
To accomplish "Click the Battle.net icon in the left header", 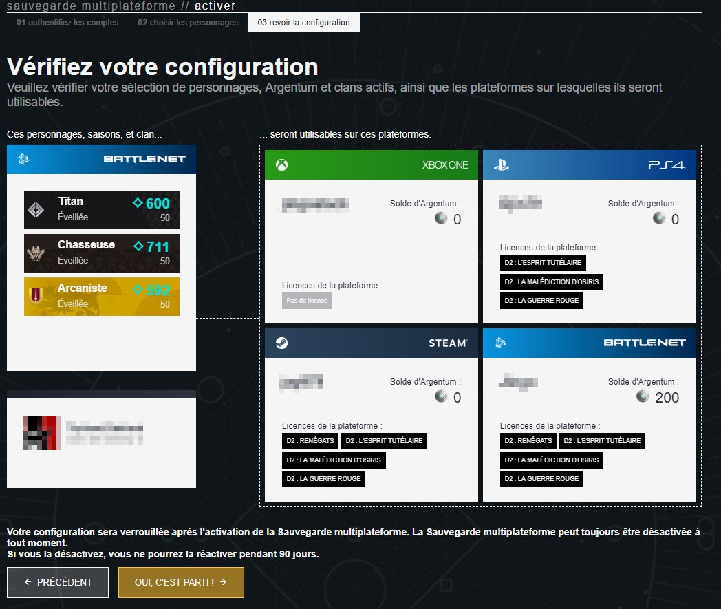I will (23, 159).
